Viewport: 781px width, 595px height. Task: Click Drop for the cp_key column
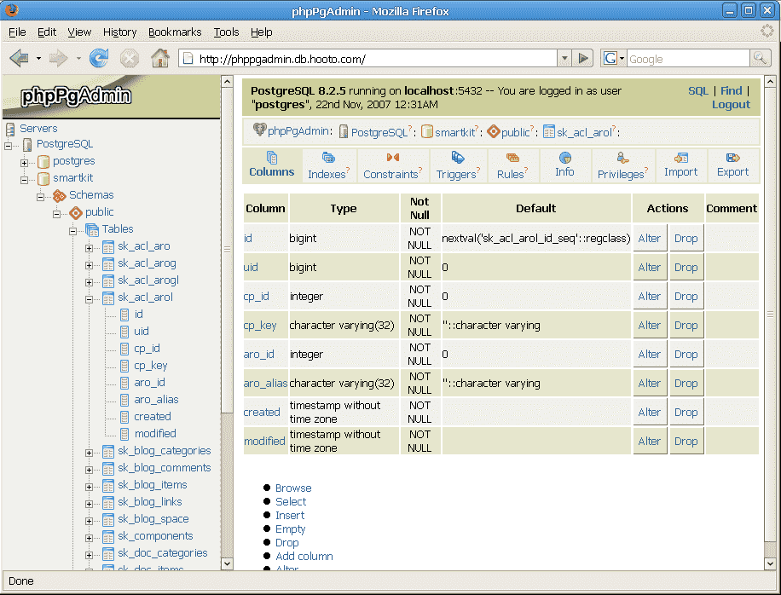[x=686, y=325]
